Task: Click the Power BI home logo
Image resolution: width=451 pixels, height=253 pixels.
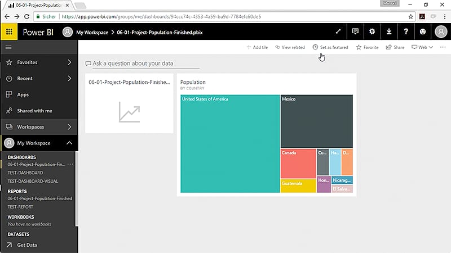Action: [38, 32]
